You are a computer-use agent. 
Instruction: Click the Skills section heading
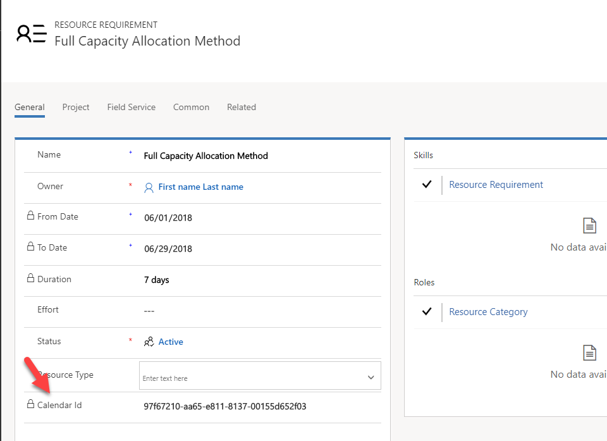pos(423,156)
